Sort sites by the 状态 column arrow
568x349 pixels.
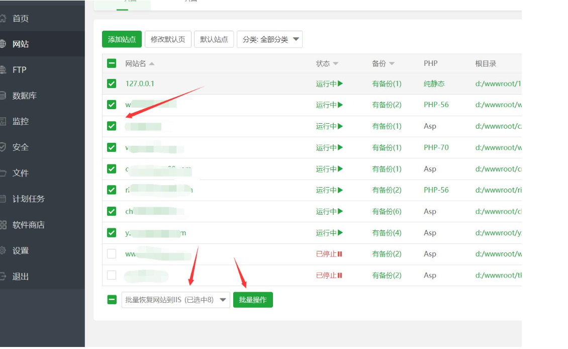tap(336, 64)
